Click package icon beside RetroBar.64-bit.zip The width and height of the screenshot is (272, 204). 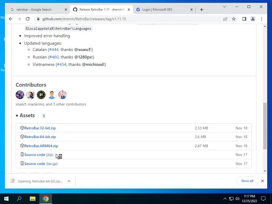22,137
